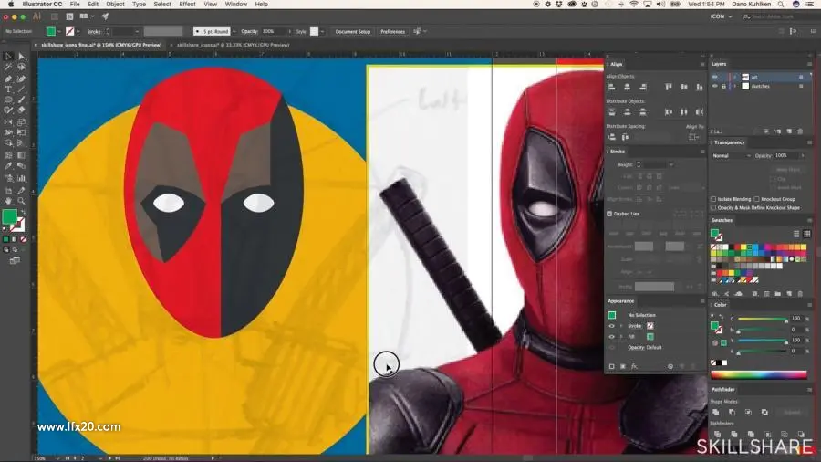Pick a color from the Color panel spectrum bar

point(759,374)
